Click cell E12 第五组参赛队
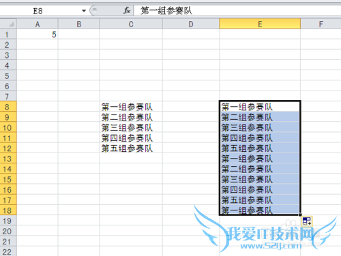Screen dimensions: 341x256 (x=260, y=148)
